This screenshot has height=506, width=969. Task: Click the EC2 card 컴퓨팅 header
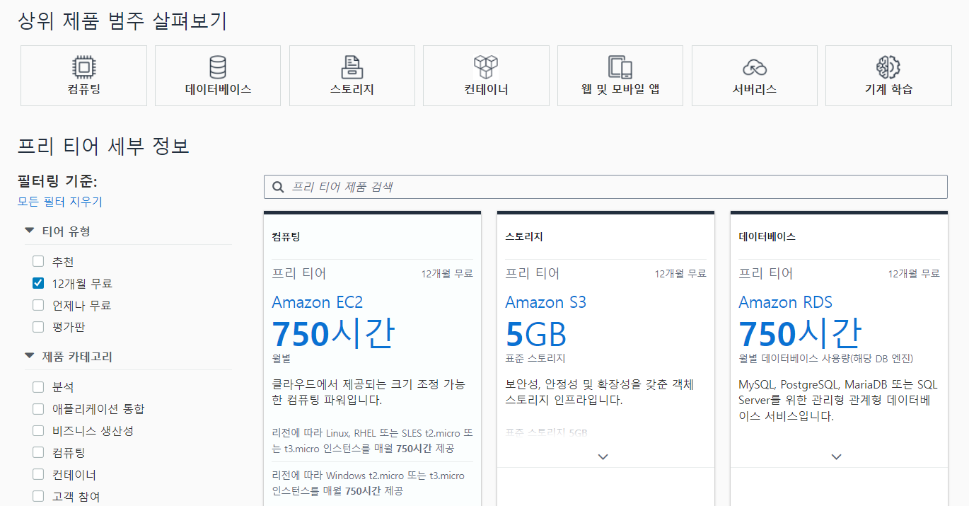(286, 237)
